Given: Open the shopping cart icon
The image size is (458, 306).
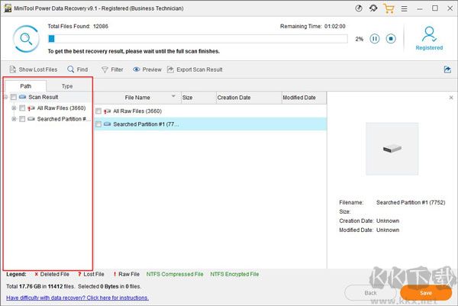Looking at the screenshot, I should pyautogui.click(x=389, y=8).
